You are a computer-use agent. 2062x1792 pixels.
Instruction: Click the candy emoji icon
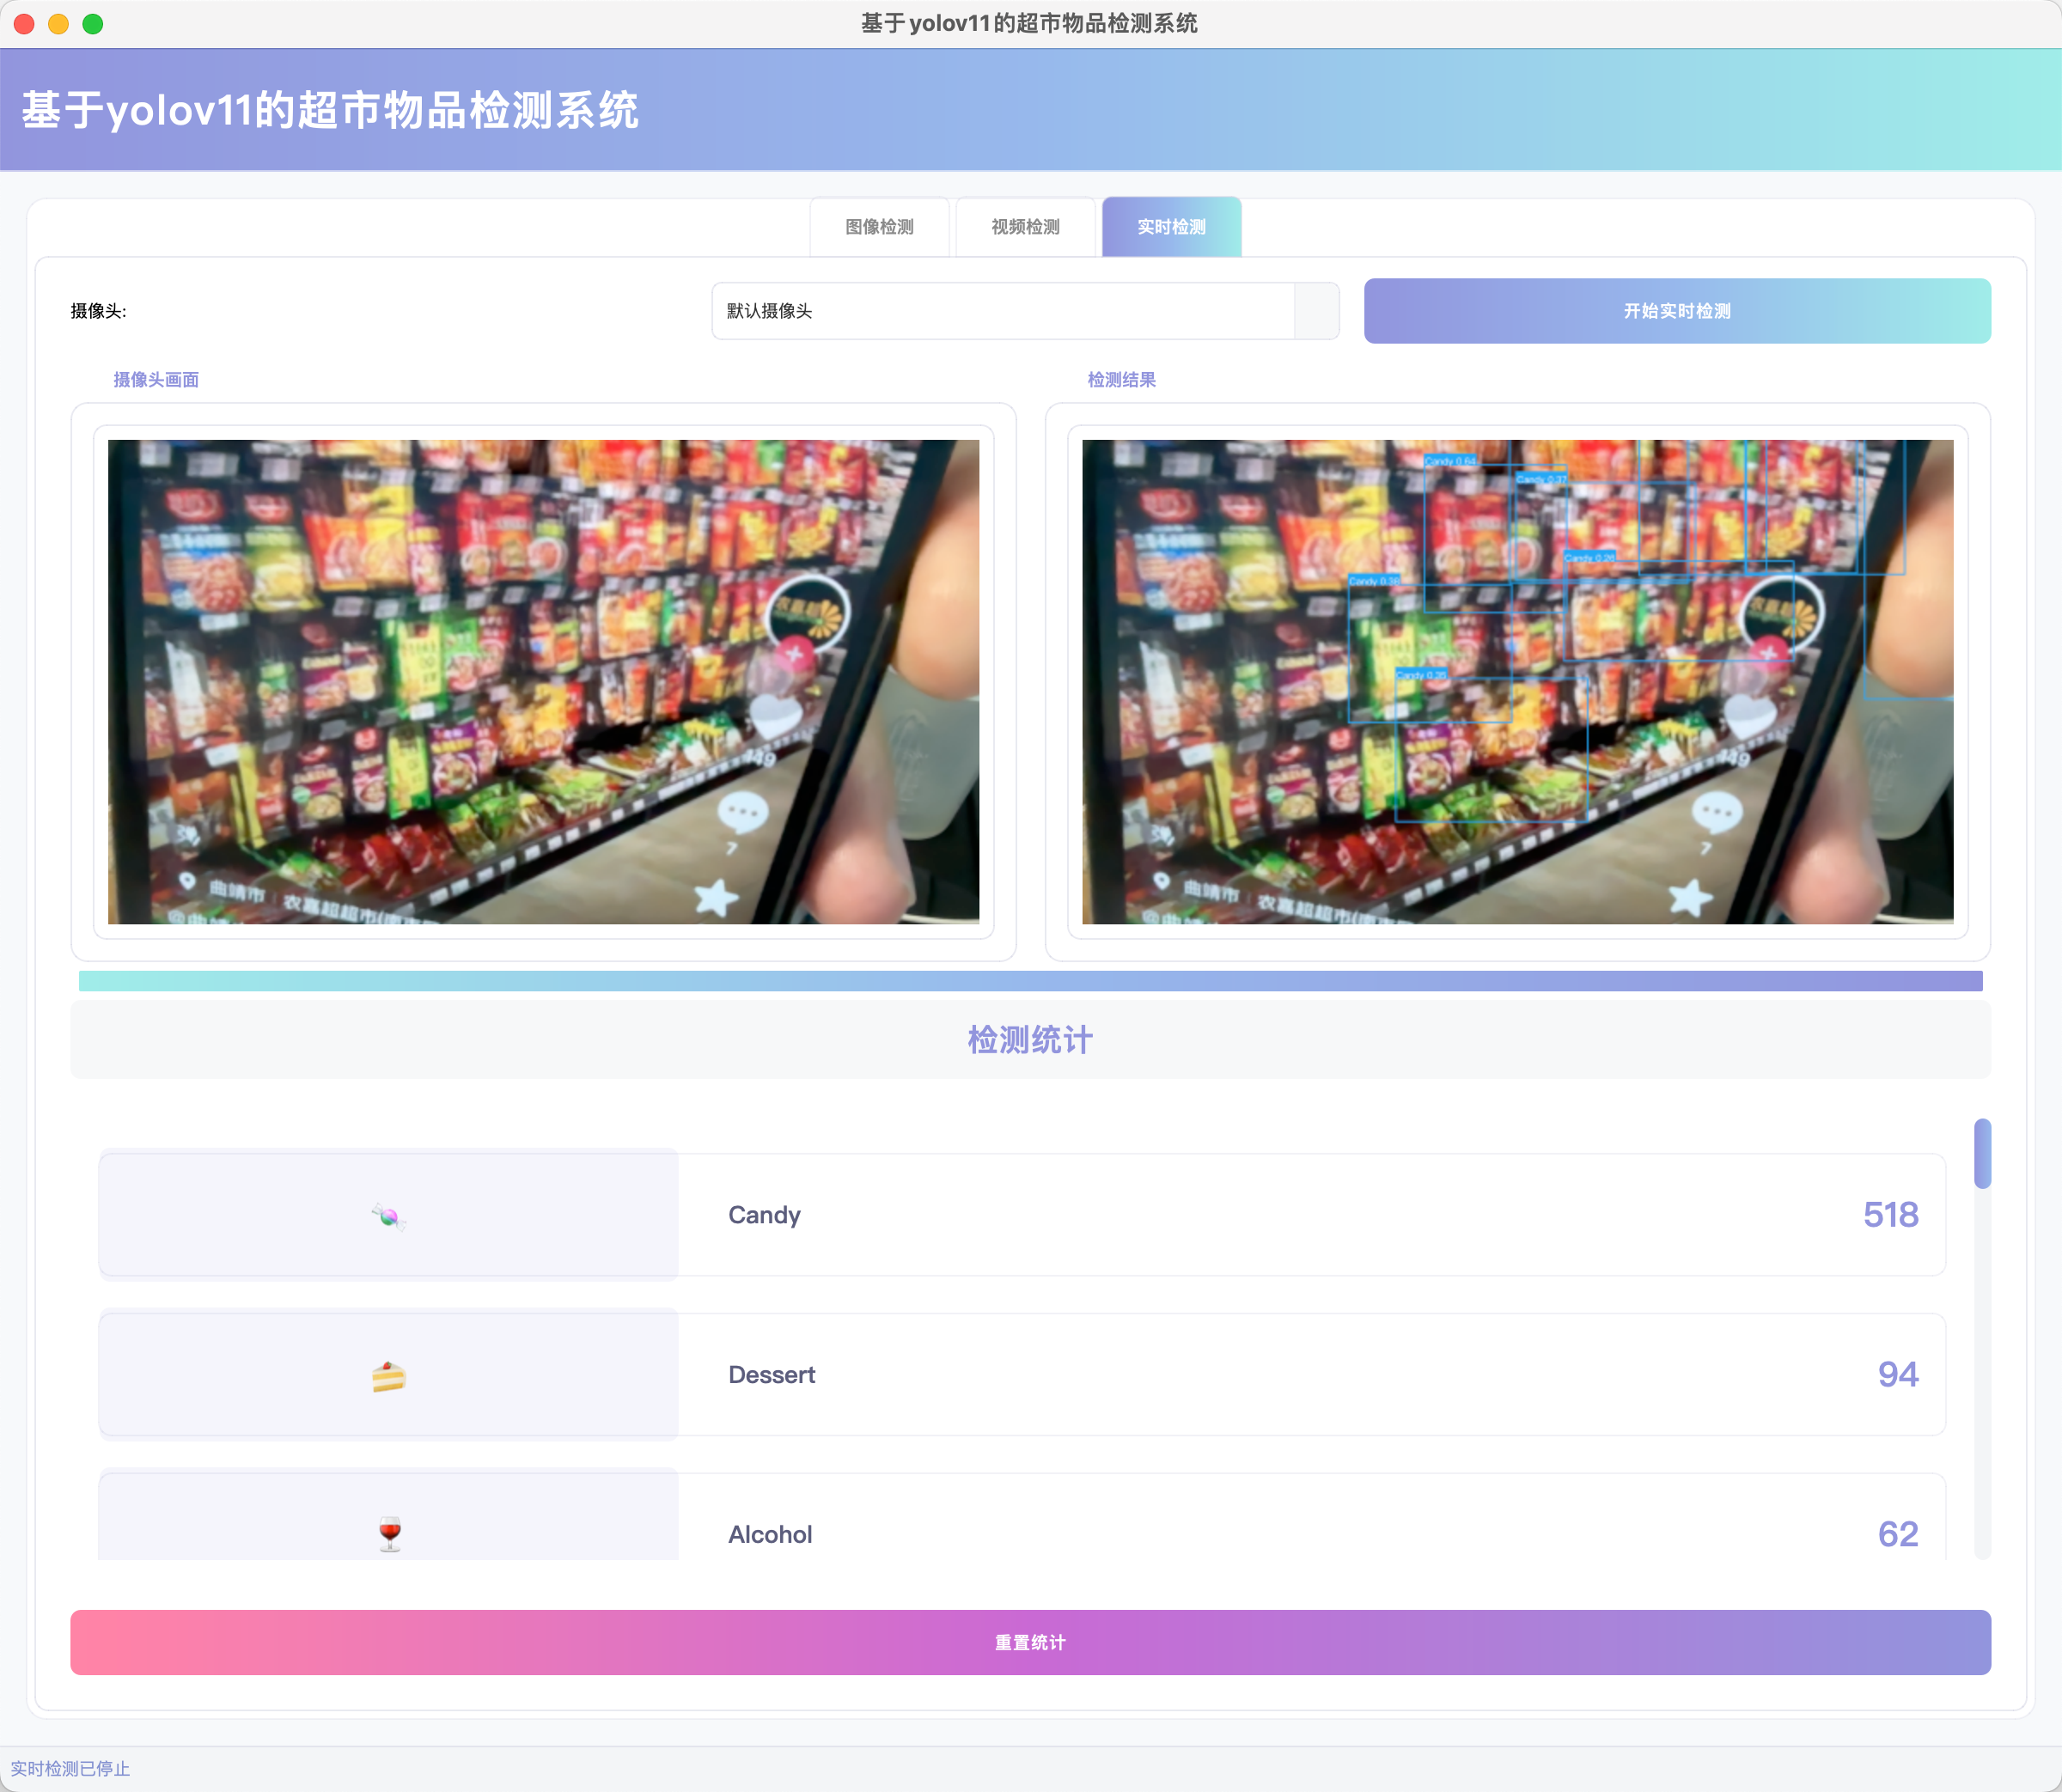point(388,1216)
